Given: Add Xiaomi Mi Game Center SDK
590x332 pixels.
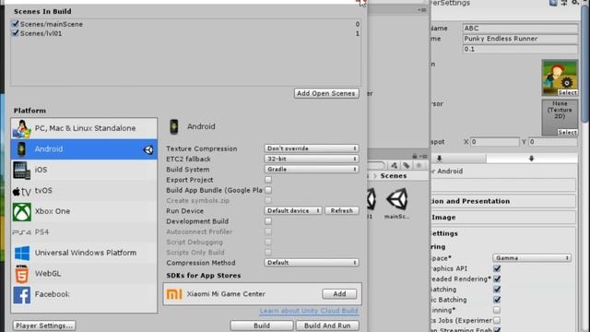Looking at the screenshot, I should tap(339, 294).
